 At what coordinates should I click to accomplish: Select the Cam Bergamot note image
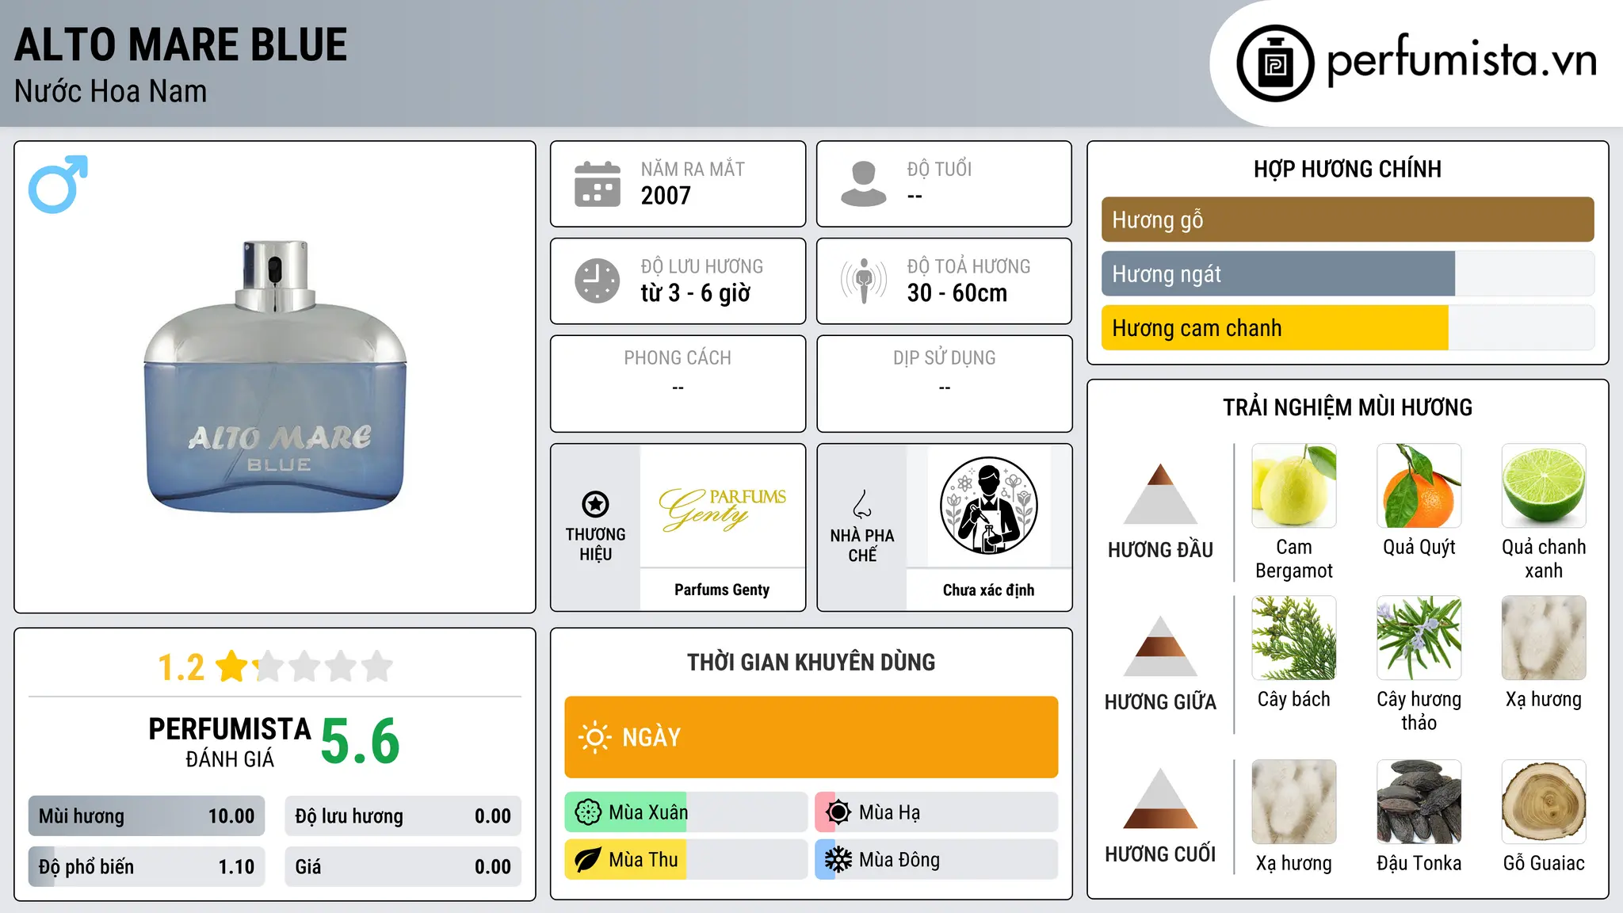coord(1294,486)
